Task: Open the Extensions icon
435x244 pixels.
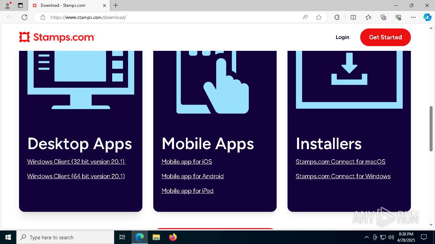Action: (x=337, y=17)
